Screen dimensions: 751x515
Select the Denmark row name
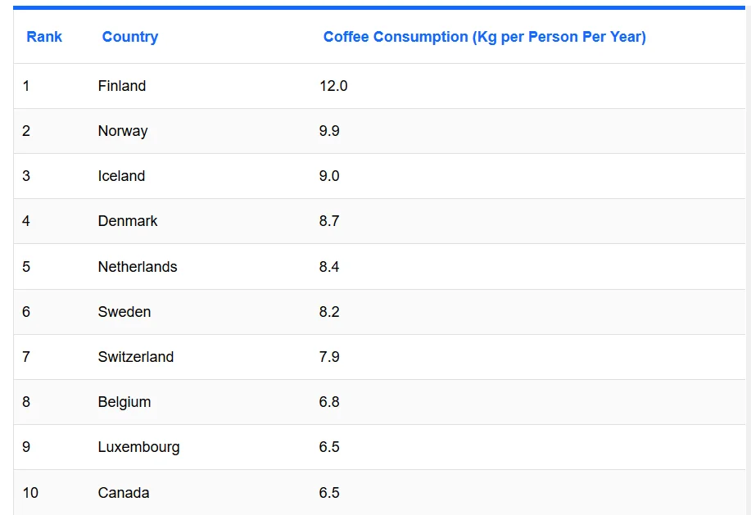click(128, 221)
